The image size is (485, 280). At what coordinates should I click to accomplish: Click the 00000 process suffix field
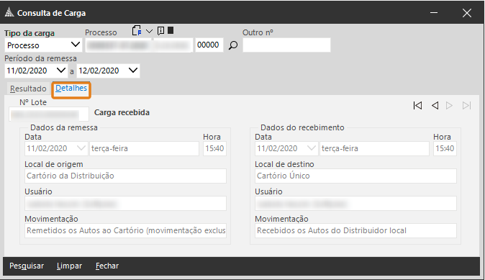tap(209, 45)
